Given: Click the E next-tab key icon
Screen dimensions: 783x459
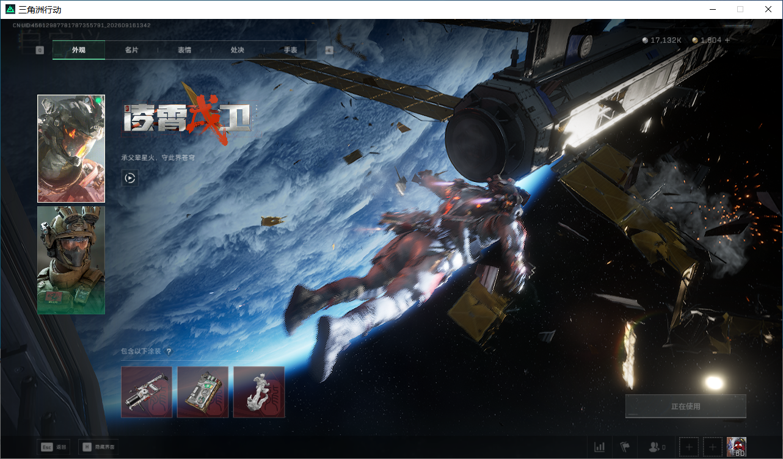Looking at the screenshot, I should coord(329,50).
